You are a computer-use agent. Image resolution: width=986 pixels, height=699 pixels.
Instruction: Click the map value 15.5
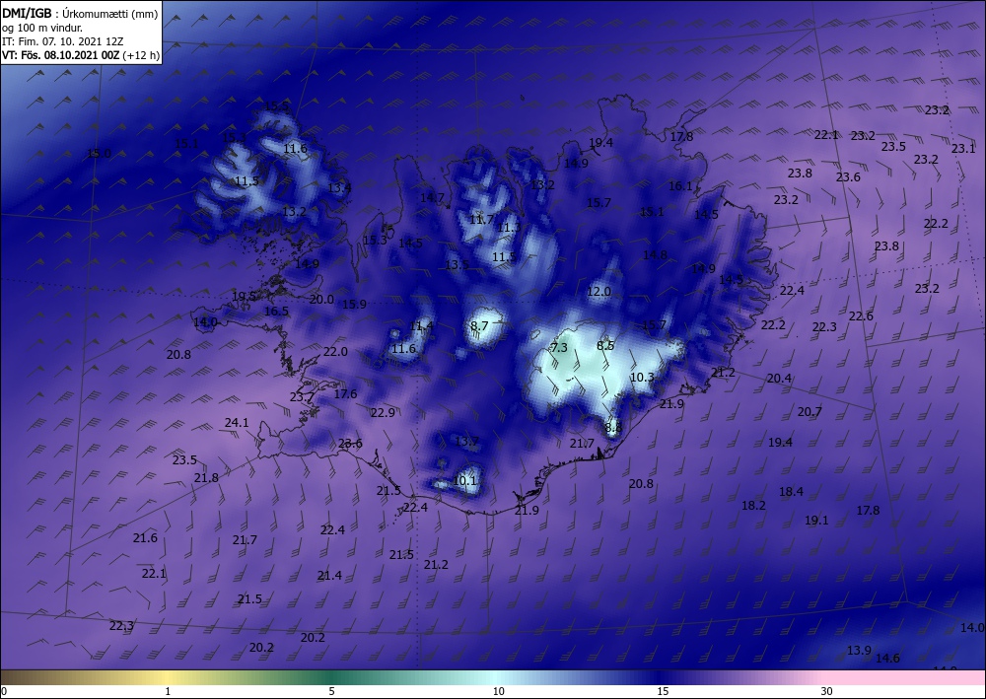tap(276, 106)
